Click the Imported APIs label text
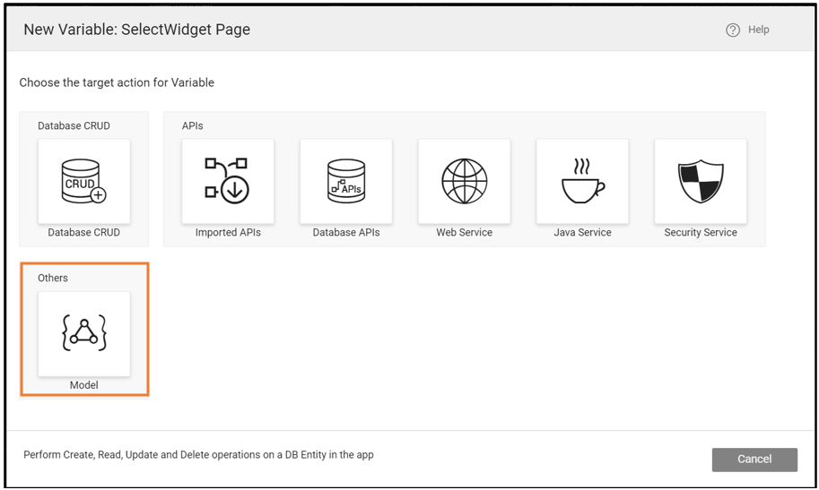Image resolution: width=819 pixels, height=490 pixels. [x=228, y=233]
